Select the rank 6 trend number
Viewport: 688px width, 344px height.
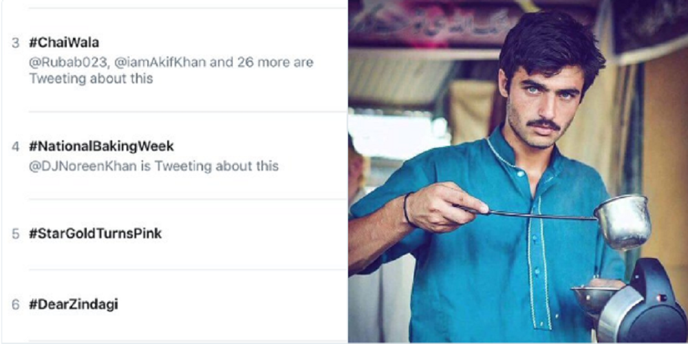point(16,305)
